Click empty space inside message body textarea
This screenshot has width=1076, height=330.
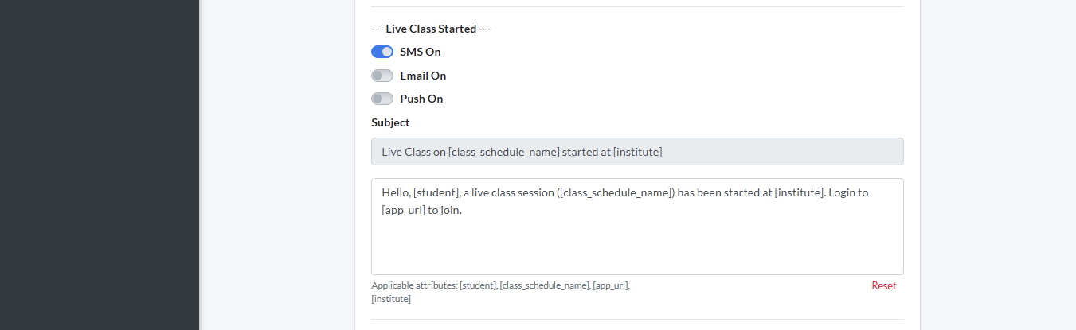point(637,247)
